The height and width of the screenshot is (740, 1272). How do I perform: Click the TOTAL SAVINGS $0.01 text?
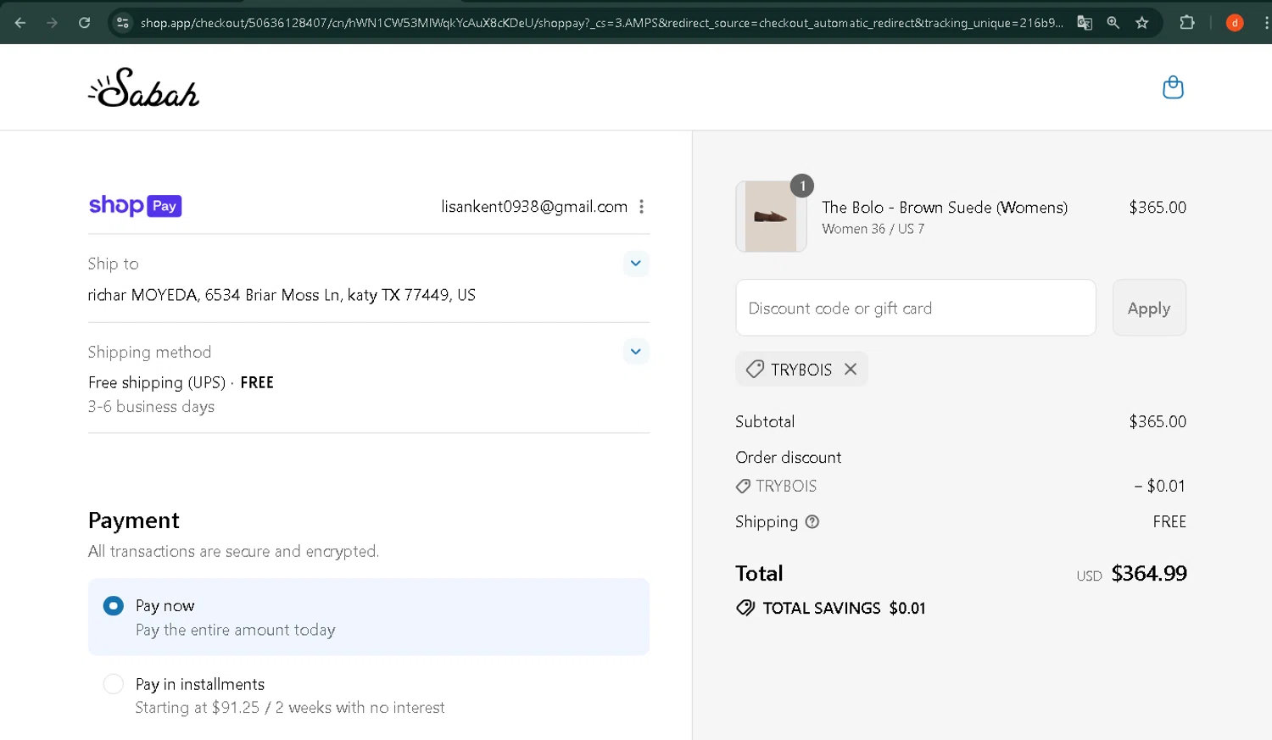[844, 608]
